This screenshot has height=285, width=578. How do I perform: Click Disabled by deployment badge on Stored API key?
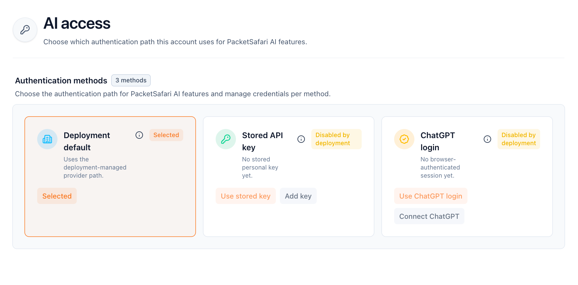coord(336,139)
